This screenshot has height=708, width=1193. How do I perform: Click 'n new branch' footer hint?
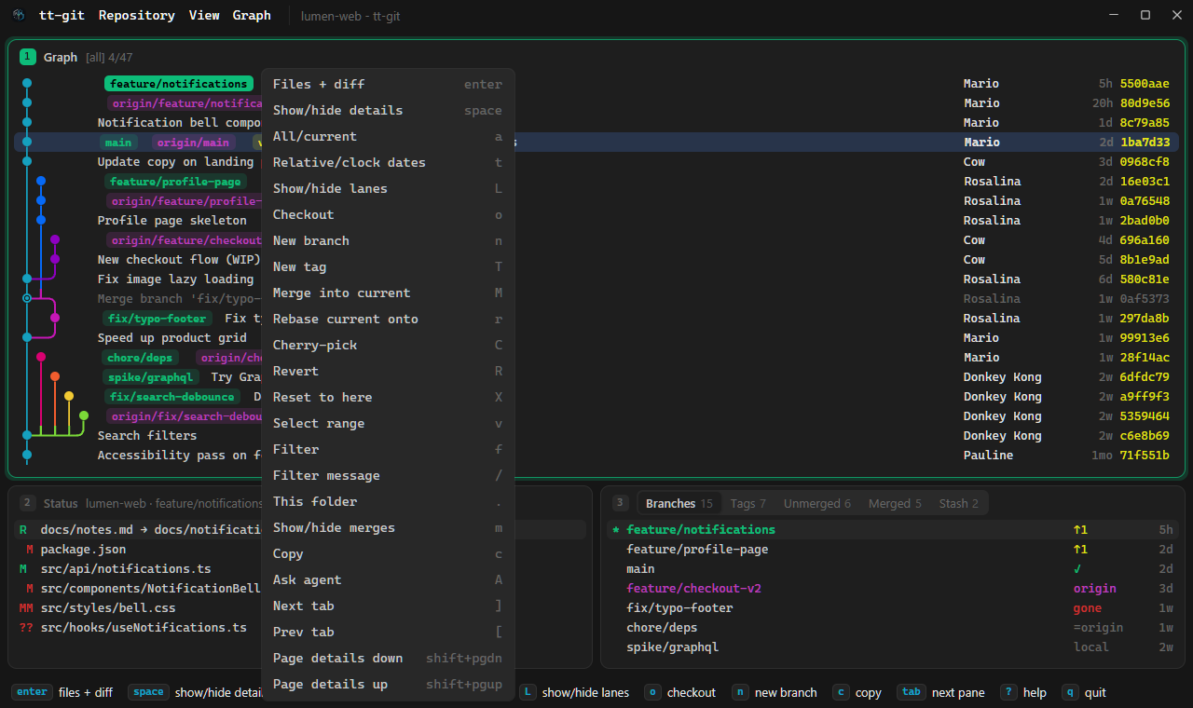coord(775,692)
